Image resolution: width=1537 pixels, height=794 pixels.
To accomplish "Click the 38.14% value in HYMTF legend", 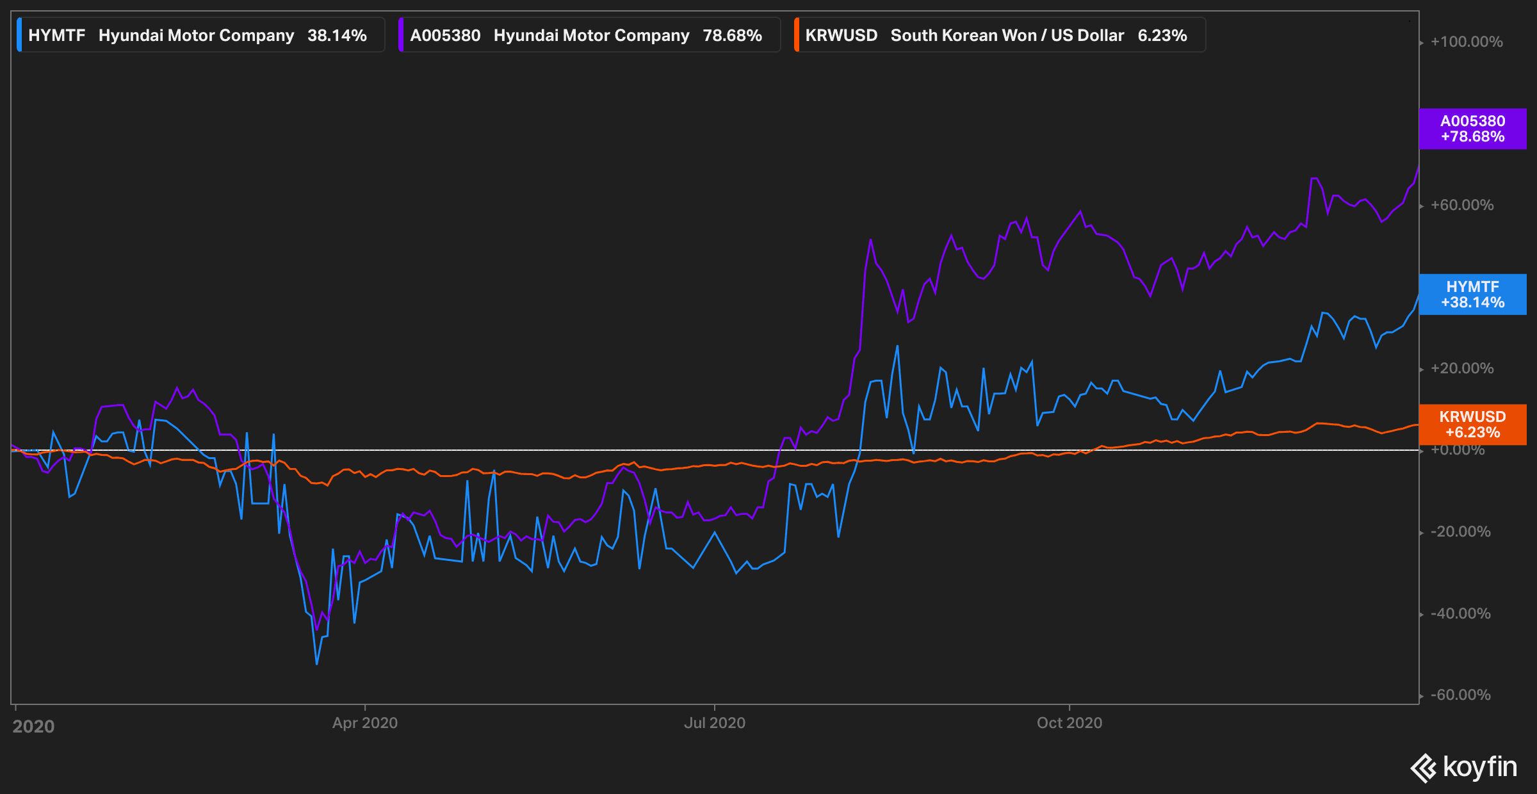I will pyautogui.click(x=337, y=35).
